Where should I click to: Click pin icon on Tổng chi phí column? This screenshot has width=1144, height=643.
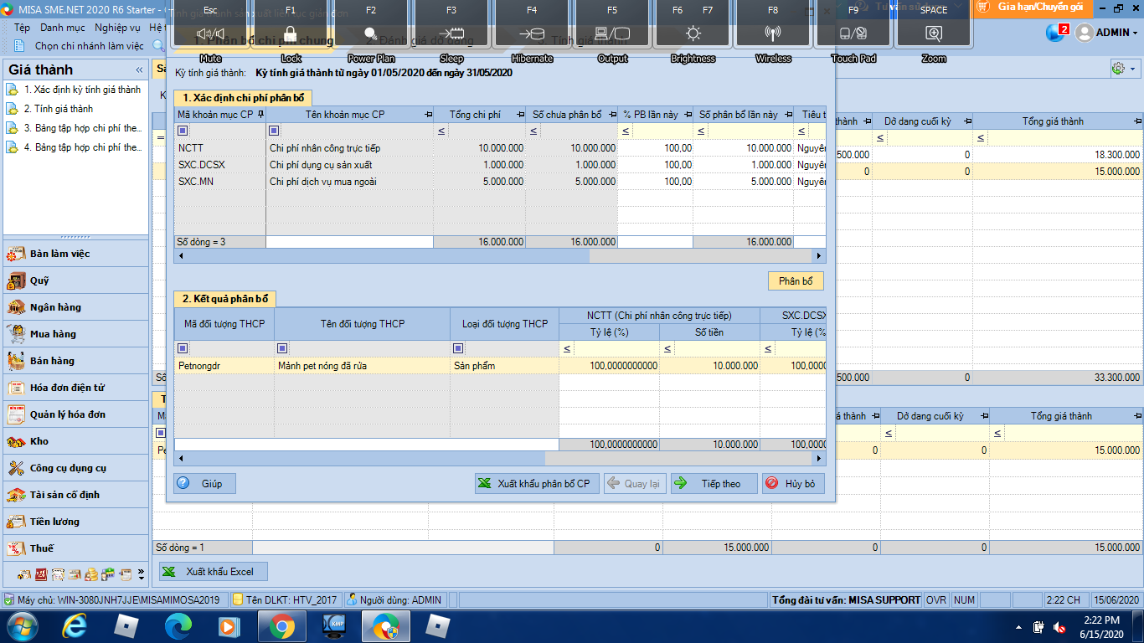click(520, 115)
